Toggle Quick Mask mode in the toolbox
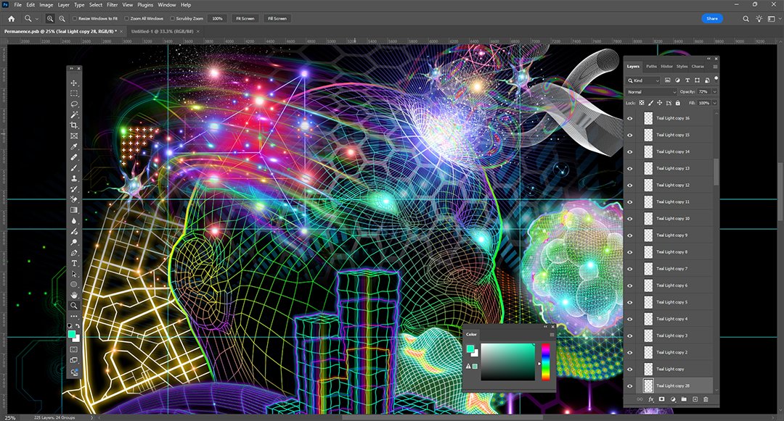The height and width of the screenshot is (421, 784). click(74, 349)
